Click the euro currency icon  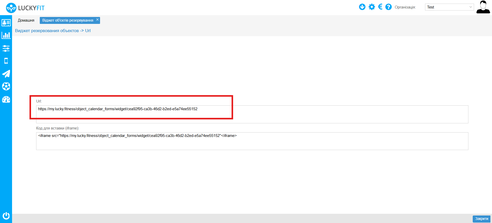(380, 7)
